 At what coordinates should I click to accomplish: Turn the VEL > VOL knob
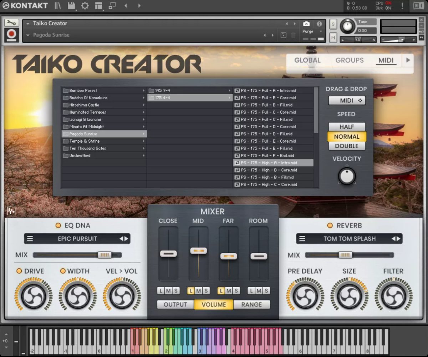tap(122, 296)
